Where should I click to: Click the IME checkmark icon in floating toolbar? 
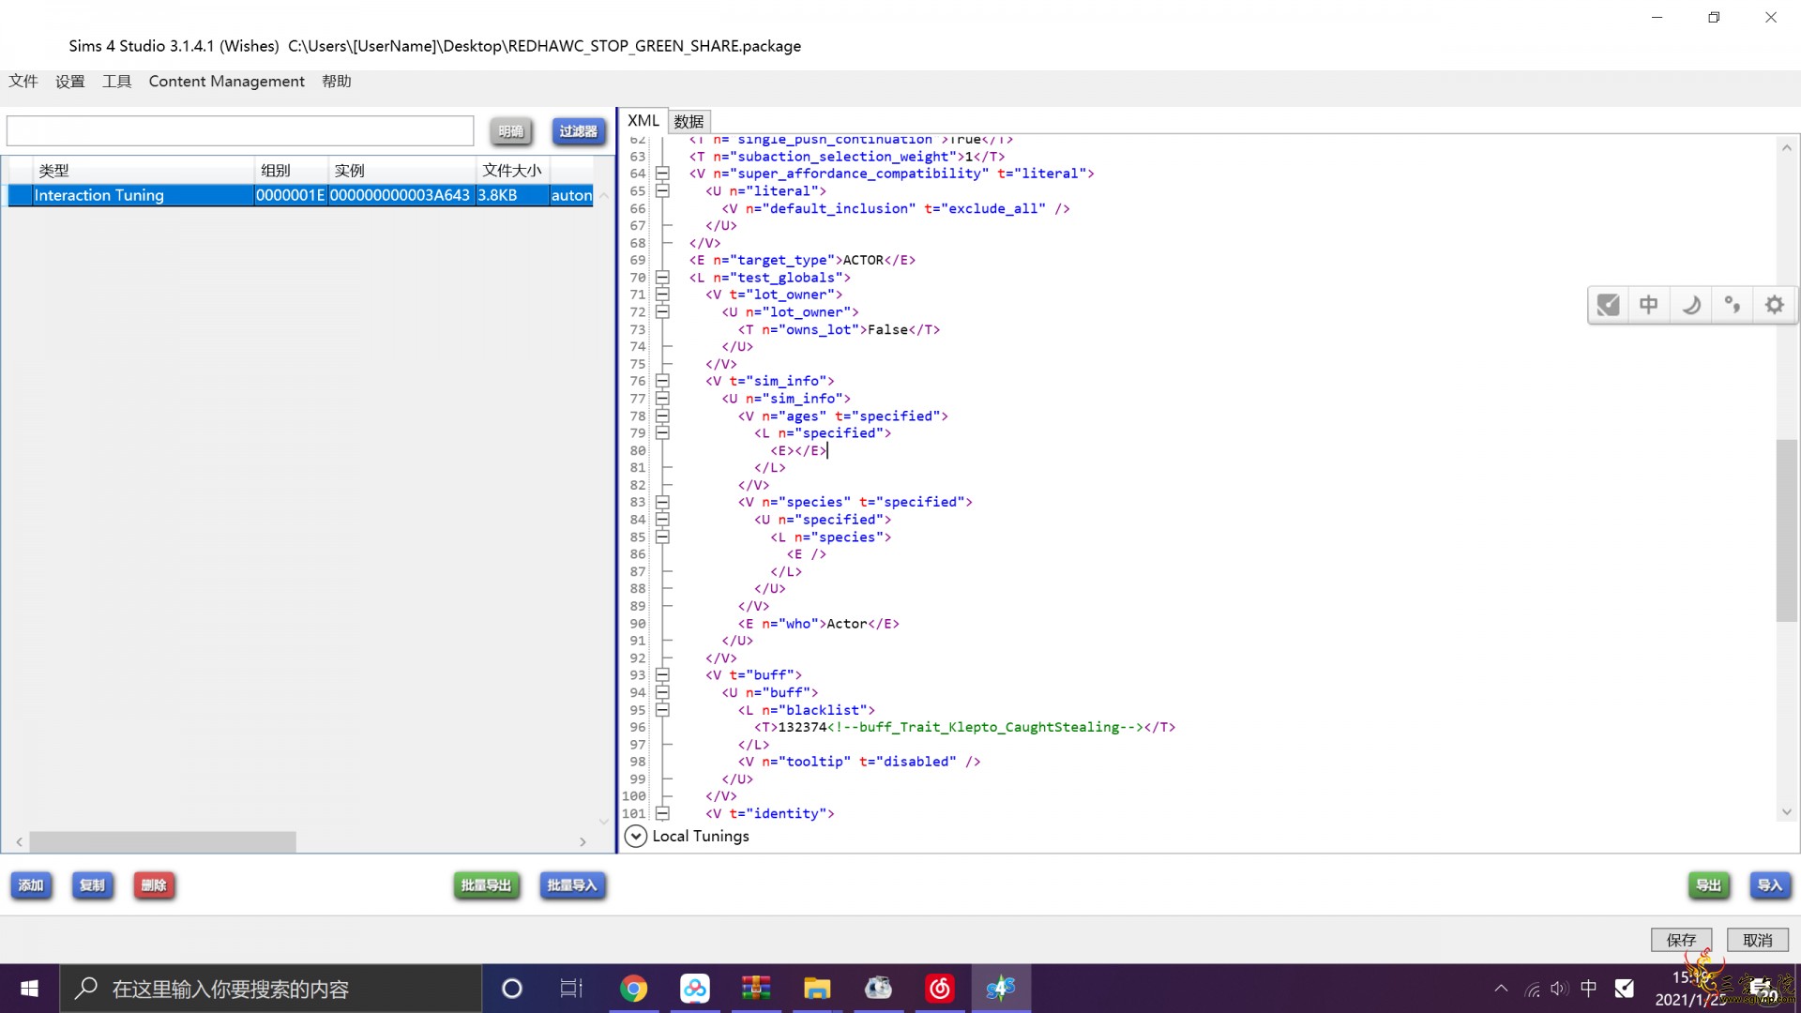(1608, 305)
